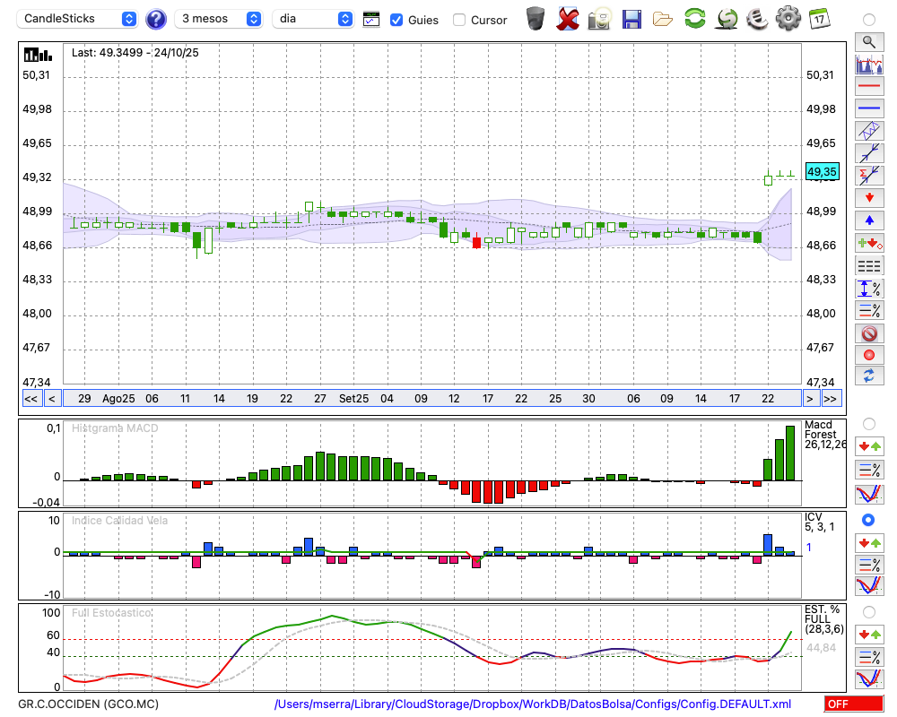Click the magnifying glass zoom tool
The image size is (897, 717).
(868, 41)
